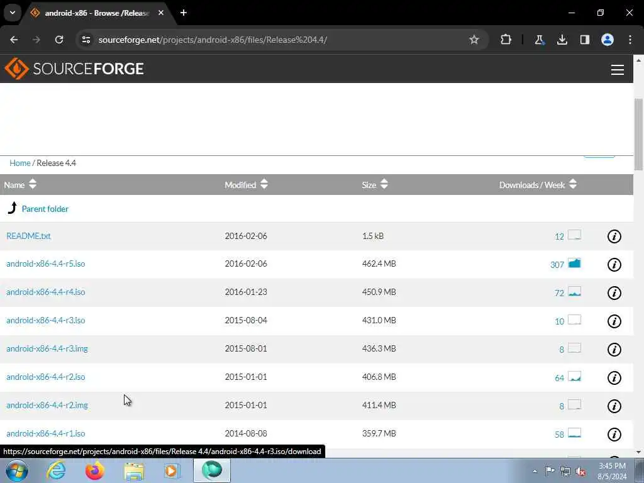
Task: Open a new browser tab
Action: [184, 13]
